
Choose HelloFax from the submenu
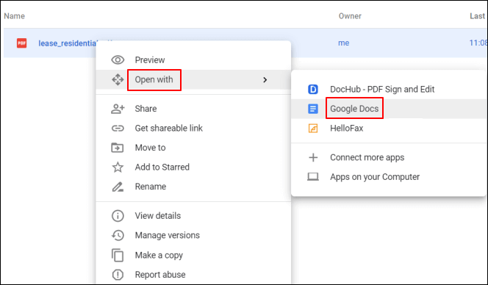[389, 129]
